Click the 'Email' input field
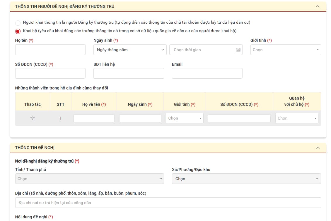Screen dimensions: 331x221 [207, 73]
